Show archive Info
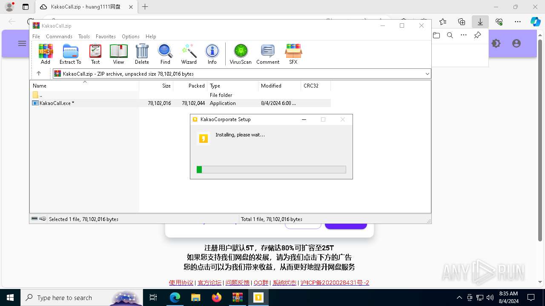The width and height of the screenshot is (545, 306). click(x=212, y=54)
